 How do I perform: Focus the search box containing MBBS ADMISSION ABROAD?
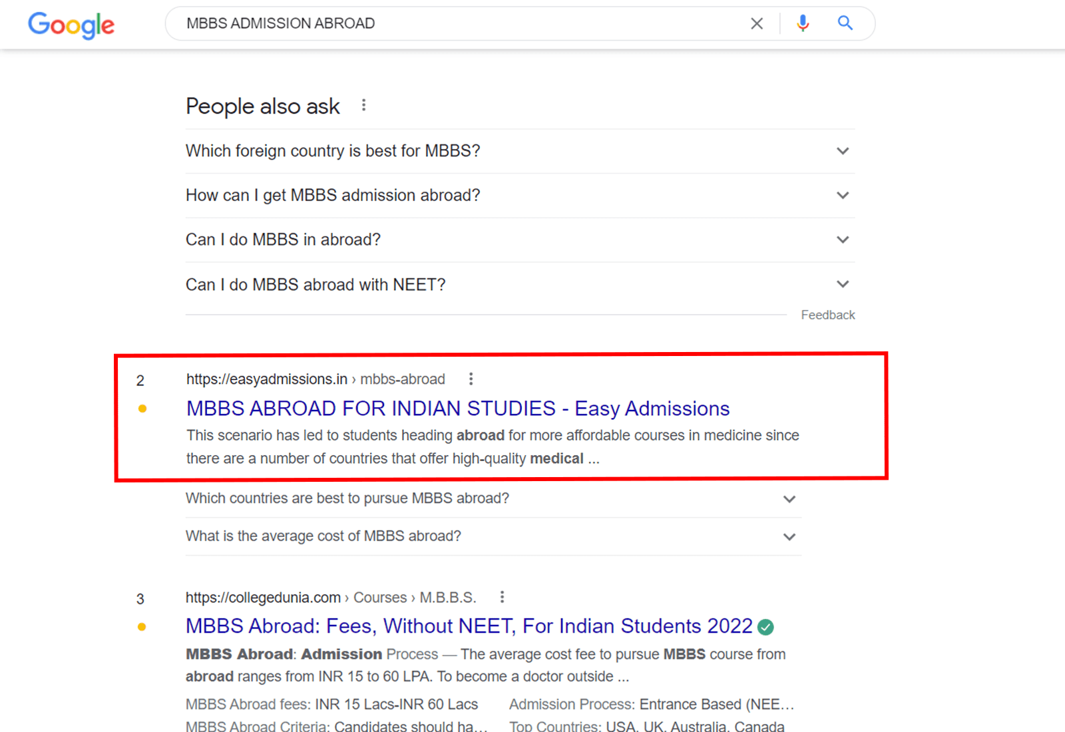click(x=459, y=24)
